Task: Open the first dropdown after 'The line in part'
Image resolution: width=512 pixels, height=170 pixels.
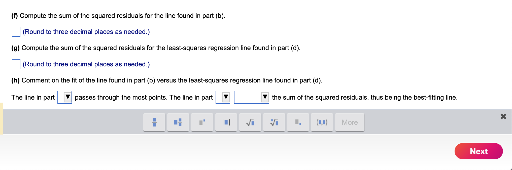Action: point(64,97)
